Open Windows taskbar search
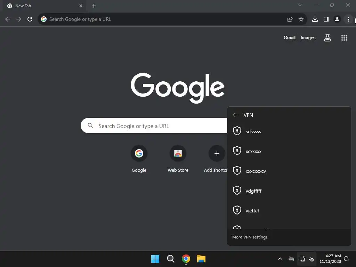The width and height of the screenshot is (356, 267). click(x=170, y=259)
